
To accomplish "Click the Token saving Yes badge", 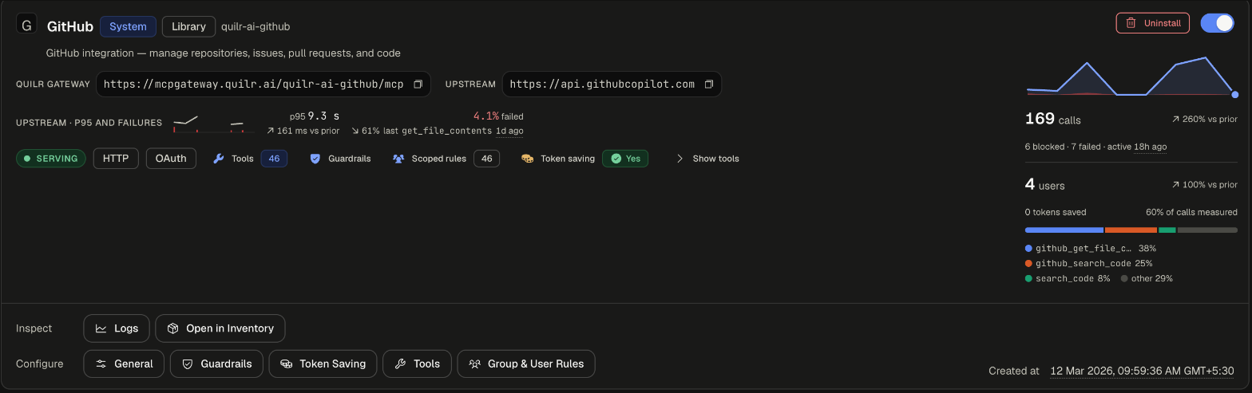I will (x=625, y=159).
